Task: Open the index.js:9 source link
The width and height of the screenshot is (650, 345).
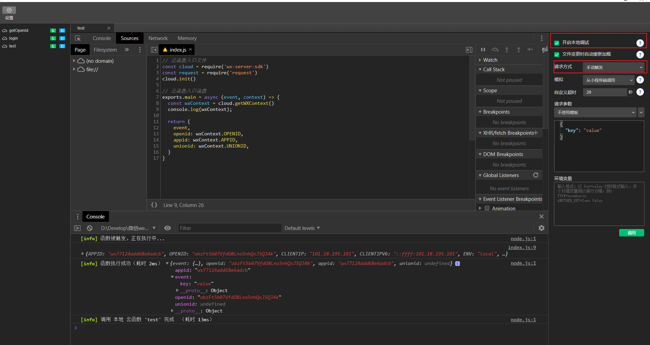Action: (522, 247)
